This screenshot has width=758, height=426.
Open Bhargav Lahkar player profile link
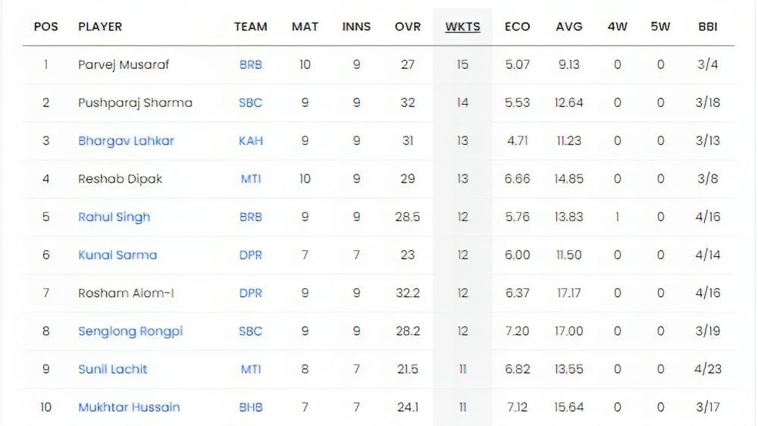tap(126, 141)
